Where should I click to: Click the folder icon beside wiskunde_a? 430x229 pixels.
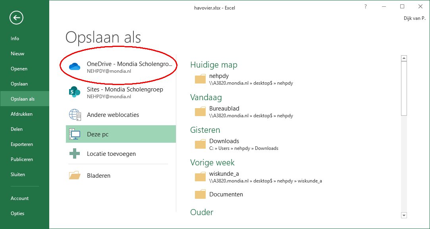tap(200, 177)
